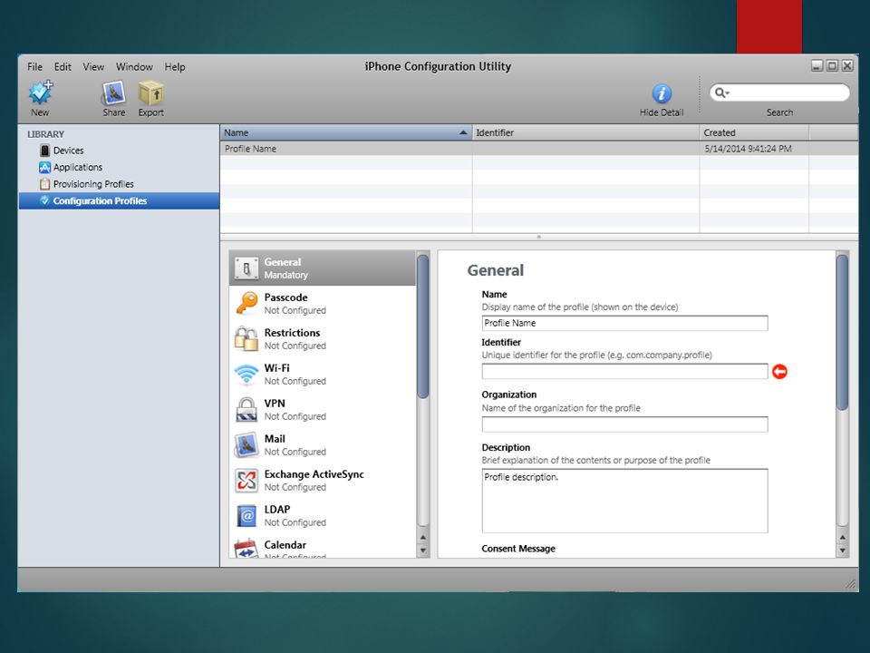Screen dimensions: 870x653
Task: Create a new profile with the New icon
Action: pyautogui.click(x=41, y=93)
